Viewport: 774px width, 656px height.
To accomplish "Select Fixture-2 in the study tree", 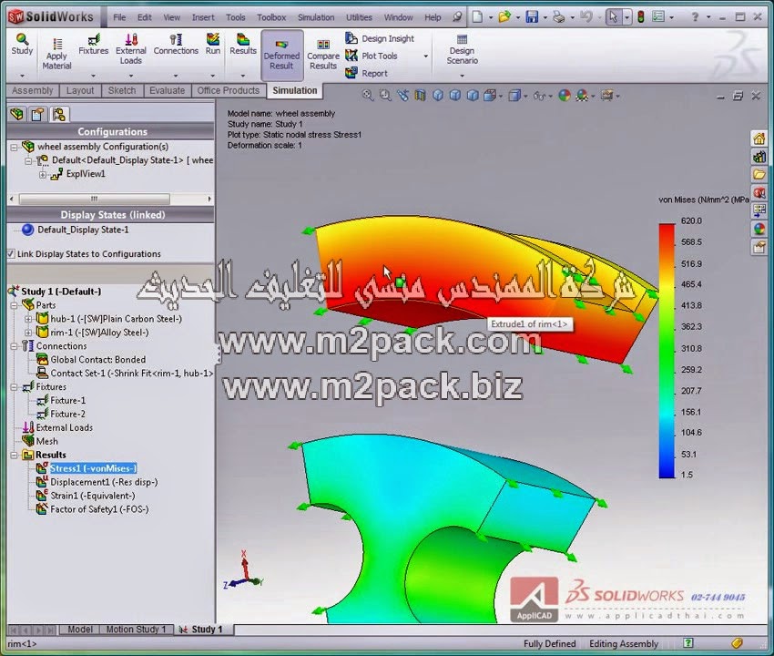I will coord(67,414).
